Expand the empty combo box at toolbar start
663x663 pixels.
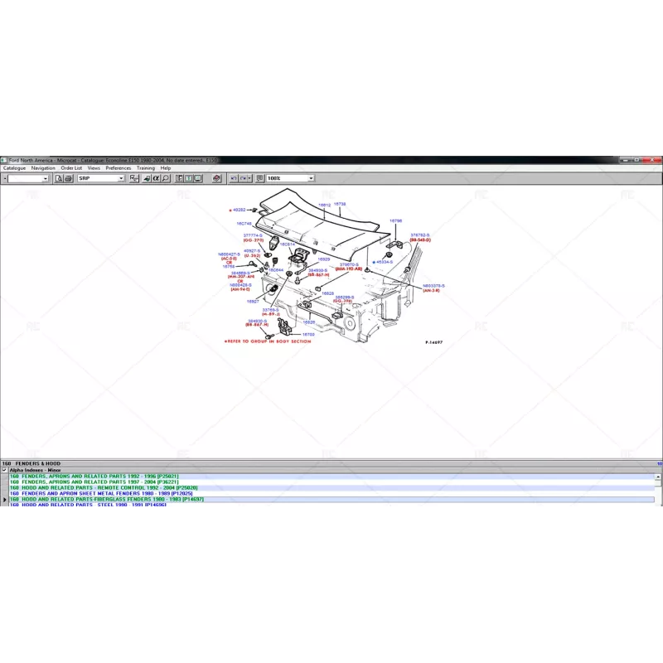point(45,178)
